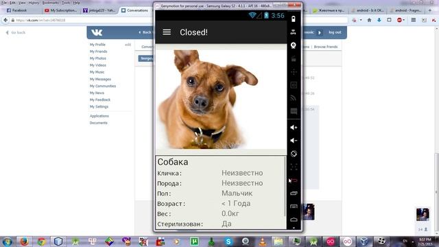Click Go back link on VK page
Viewport: 439px width, 247px height.
16,32
